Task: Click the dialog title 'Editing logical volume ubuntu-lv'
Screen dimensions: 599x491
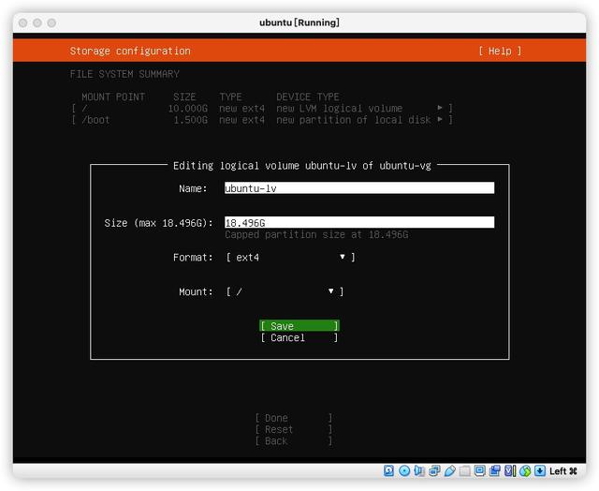Action: pos(301,166)
